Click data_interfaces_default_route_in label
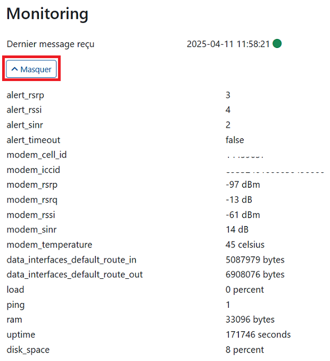330x361 pixels. coord(71,260)
